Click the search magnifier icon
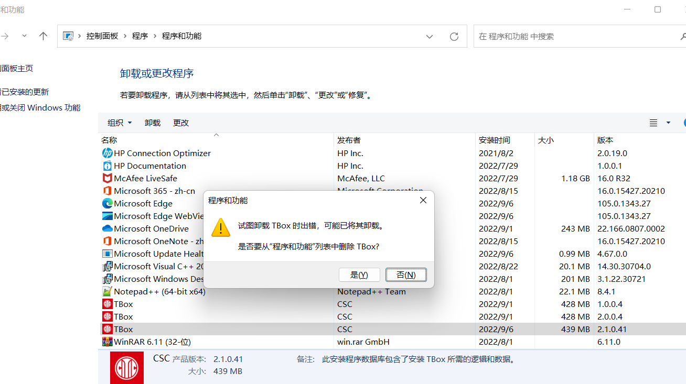 683,37
